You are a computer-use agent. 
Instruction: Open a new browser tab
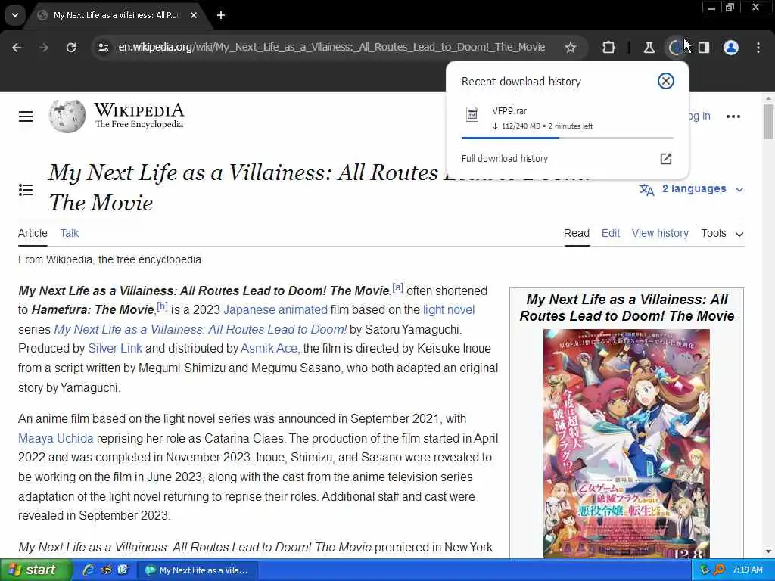pos(221,15)
